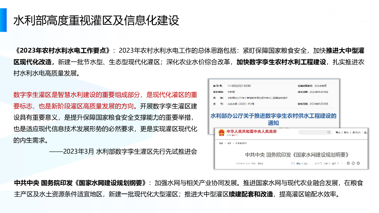Click the national emblem logo on gov.cn header

(221, 133)
